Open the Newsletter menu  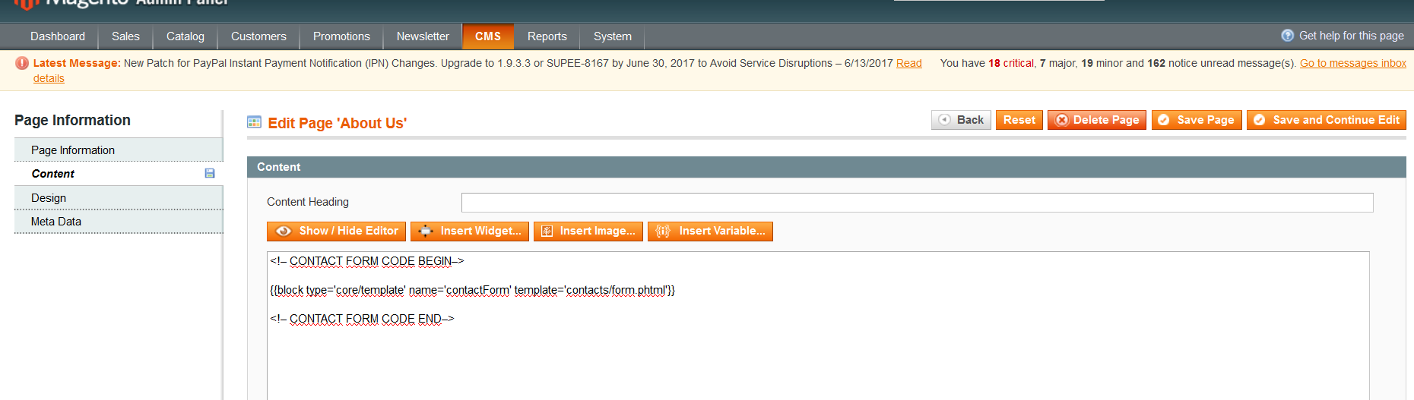click(x=423, y=36)
